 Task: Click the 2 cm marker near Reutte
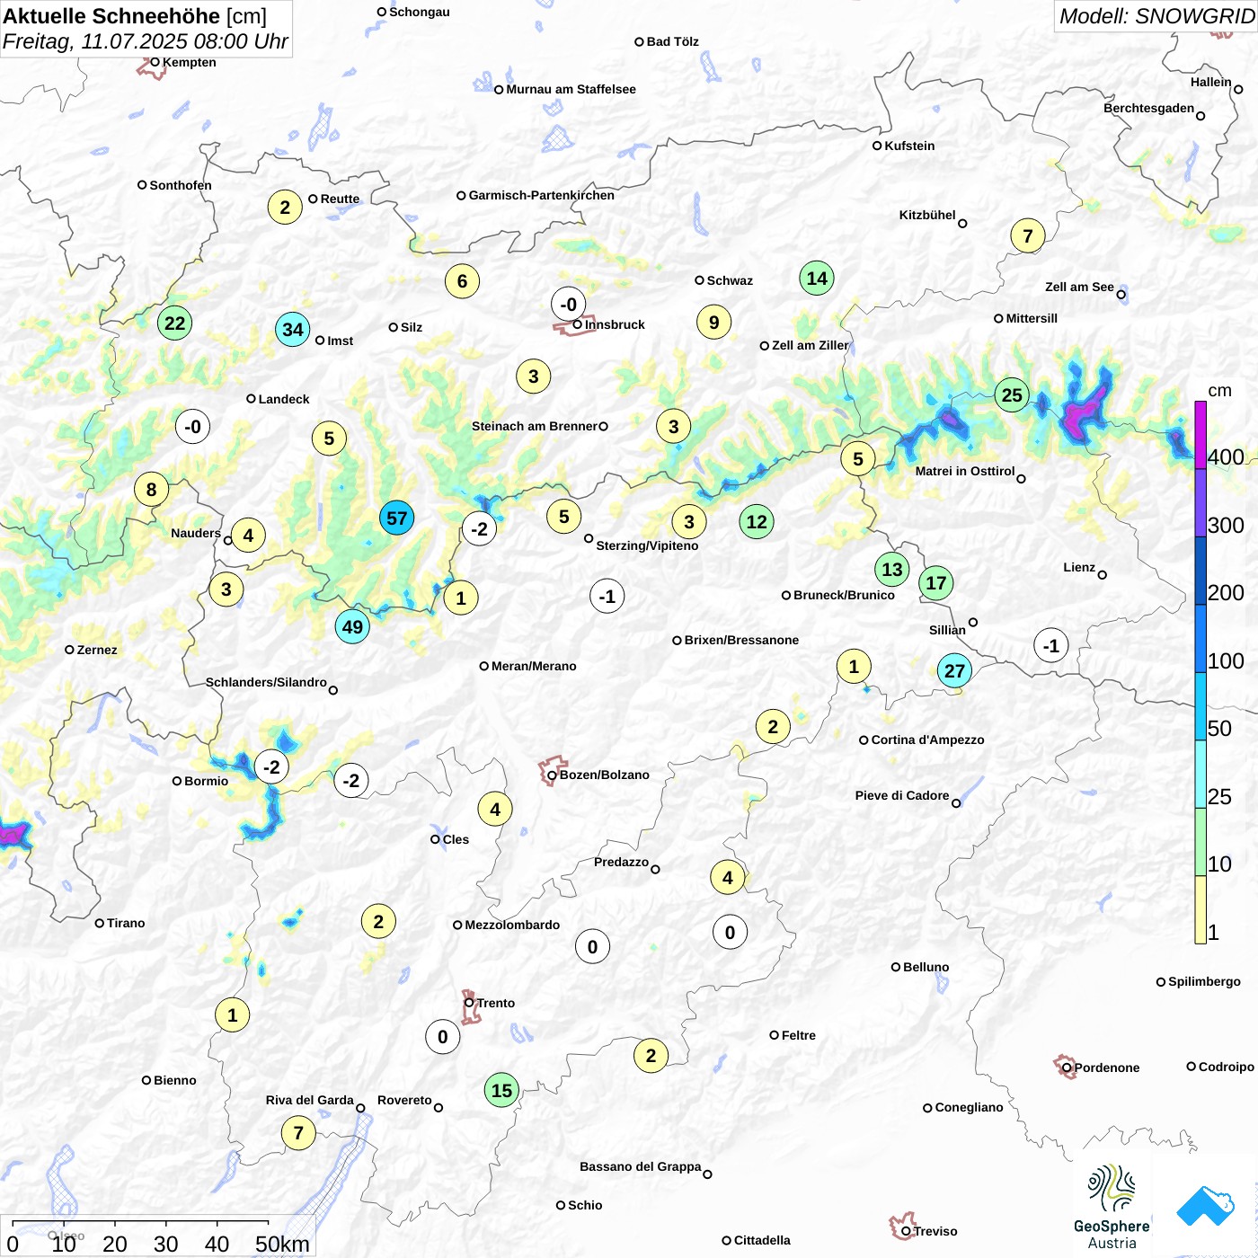point(285,208)
